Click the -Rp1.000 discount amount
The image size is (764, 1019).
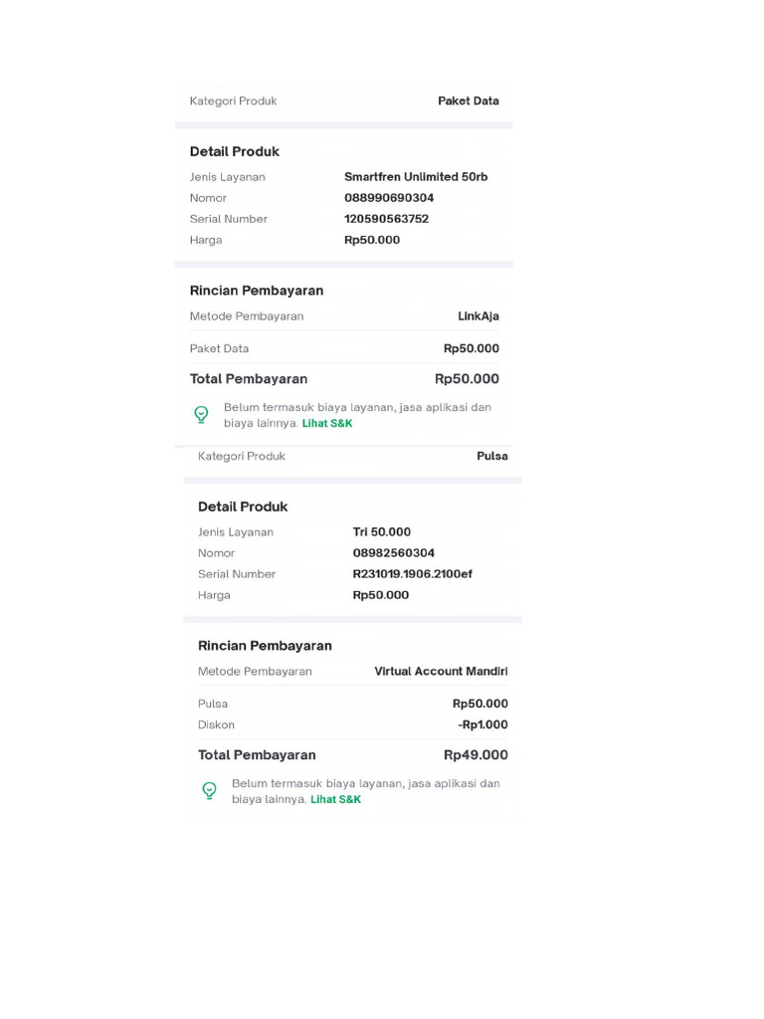pyautogui.click(x=483, y=725)
